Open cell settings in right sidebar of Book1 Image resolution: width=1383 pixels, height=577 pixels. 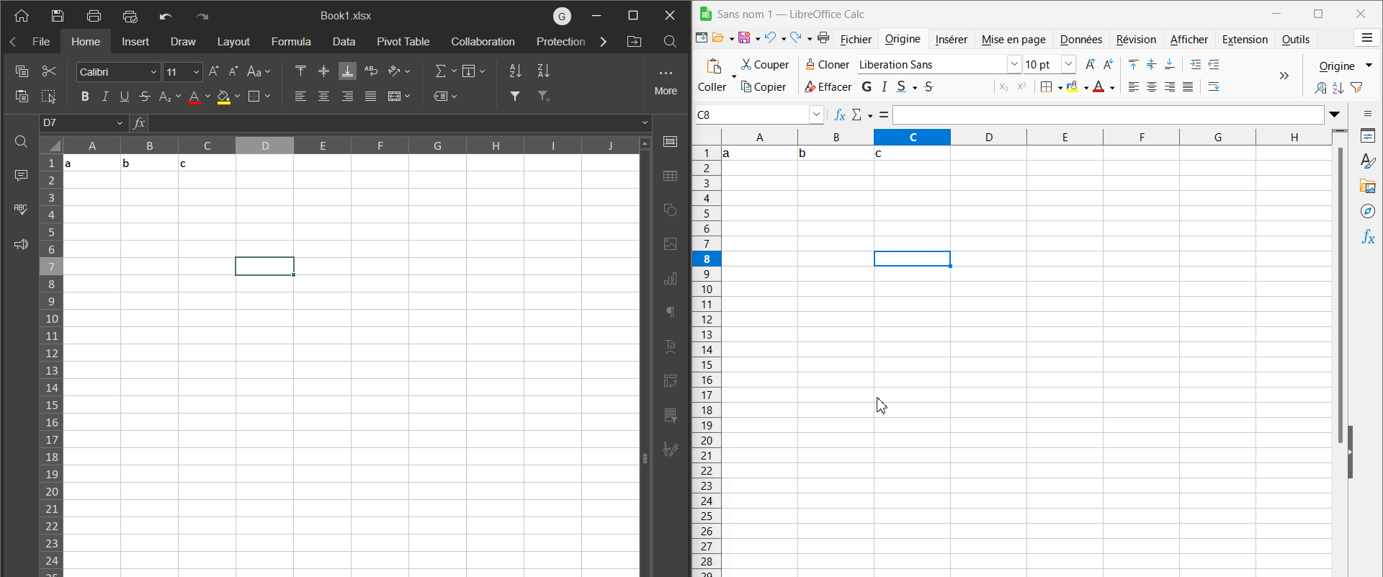pyautogui.click(x=671, y=142)
